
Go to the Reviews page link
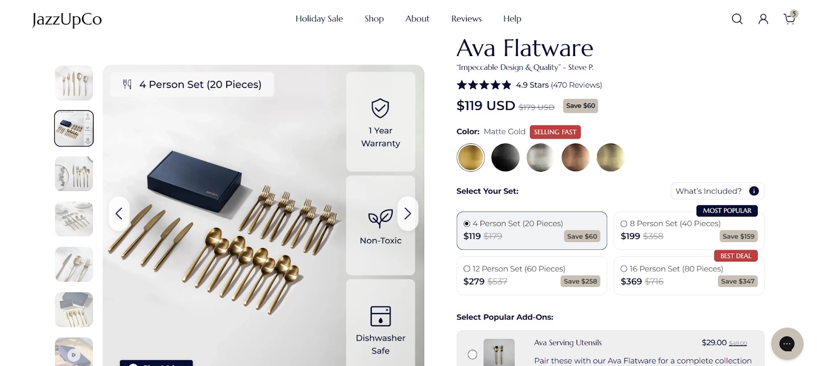[x=466, y=19]
